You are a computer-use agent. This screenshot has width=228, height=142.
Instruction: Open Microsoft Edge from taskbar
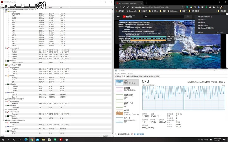[26, 140]
